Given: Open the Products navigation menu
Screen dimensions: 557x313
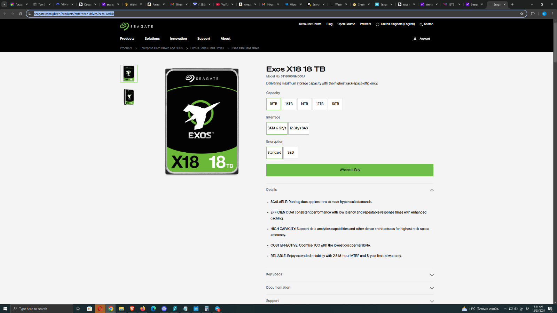Looking at the screenshot, I should pos(127,39).
